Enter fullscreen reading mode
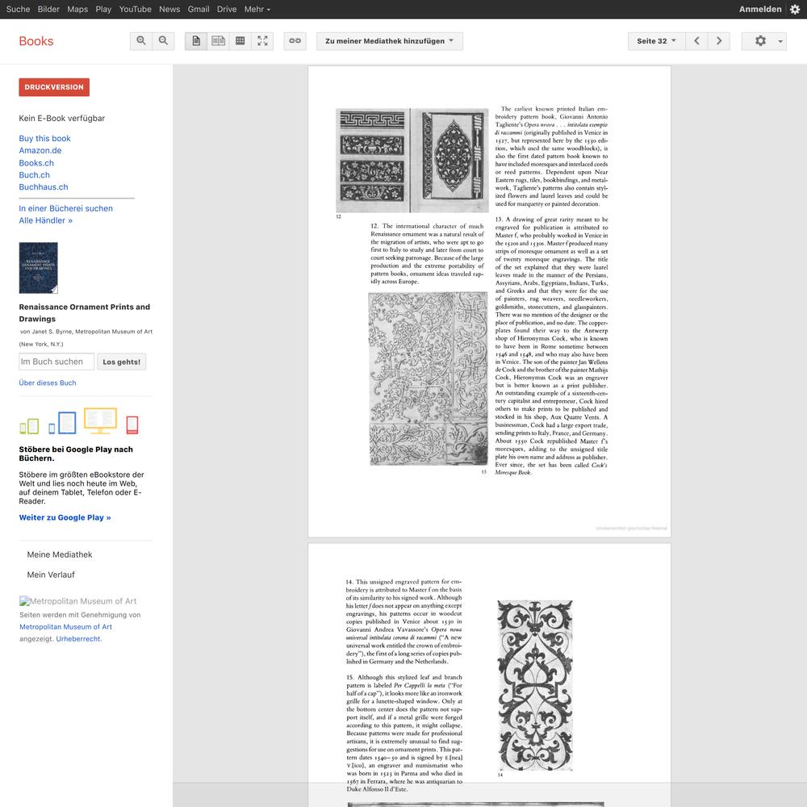This screenshot has width=807, height=807. (x=262, y=41)
